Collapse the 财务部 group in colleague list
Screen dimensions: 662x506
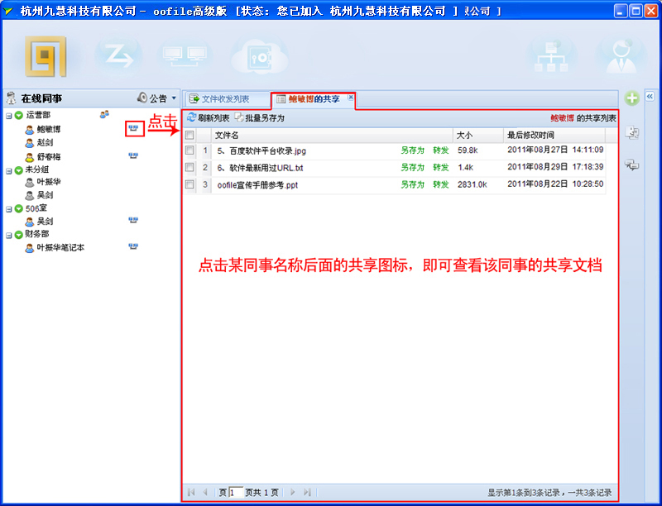tap(9, 234)
